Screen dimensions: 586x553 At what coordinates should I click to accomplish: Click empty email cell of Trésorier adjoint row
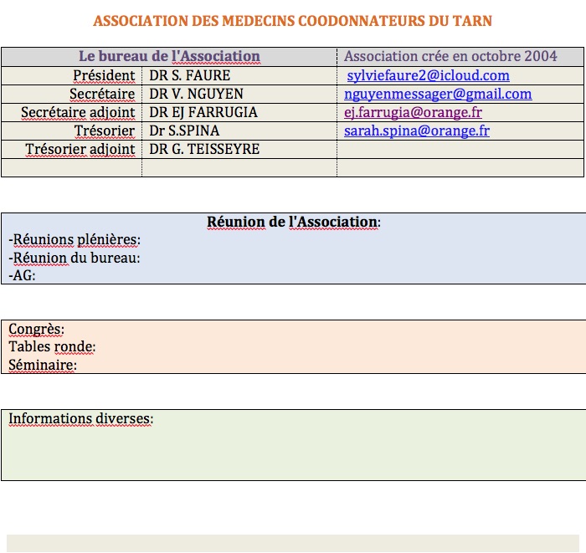coord(460,150)
